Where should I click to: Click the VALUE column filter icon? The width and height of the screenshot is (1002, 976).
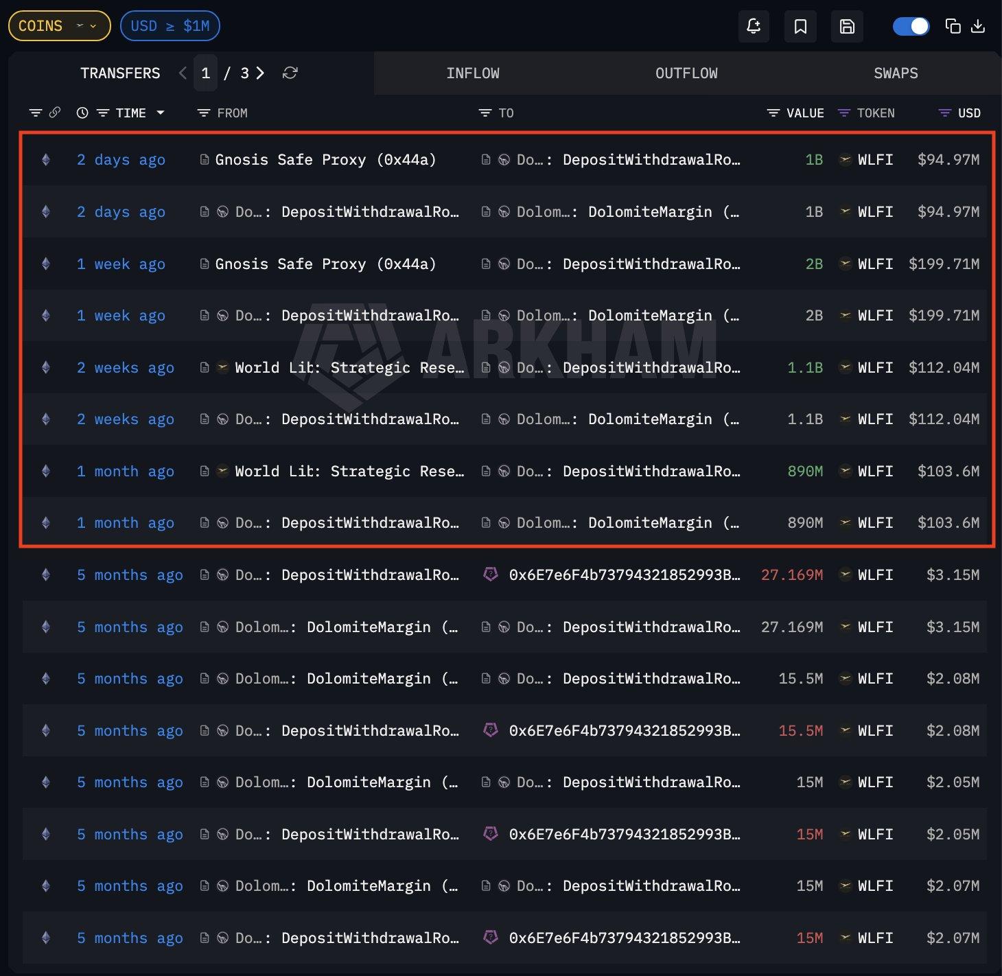point(773,113)
